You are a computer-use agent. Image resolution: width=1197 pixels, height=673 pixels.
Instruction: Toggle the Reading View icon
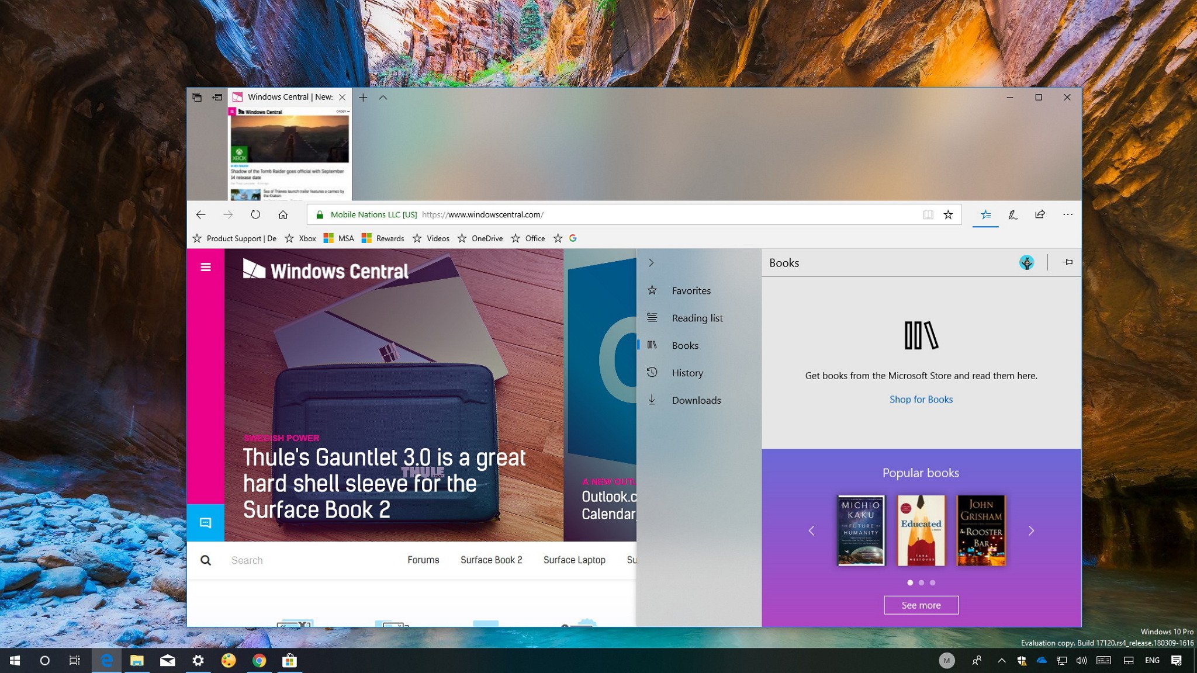926,214
